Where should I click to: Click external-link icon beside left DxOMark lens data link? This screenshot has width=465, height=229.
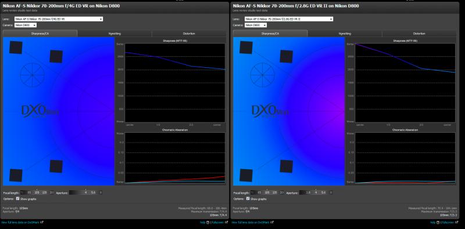[42, 222]
